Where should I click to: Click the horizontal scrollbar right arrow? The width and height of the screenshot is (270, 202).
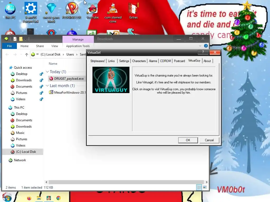[206, 182]
